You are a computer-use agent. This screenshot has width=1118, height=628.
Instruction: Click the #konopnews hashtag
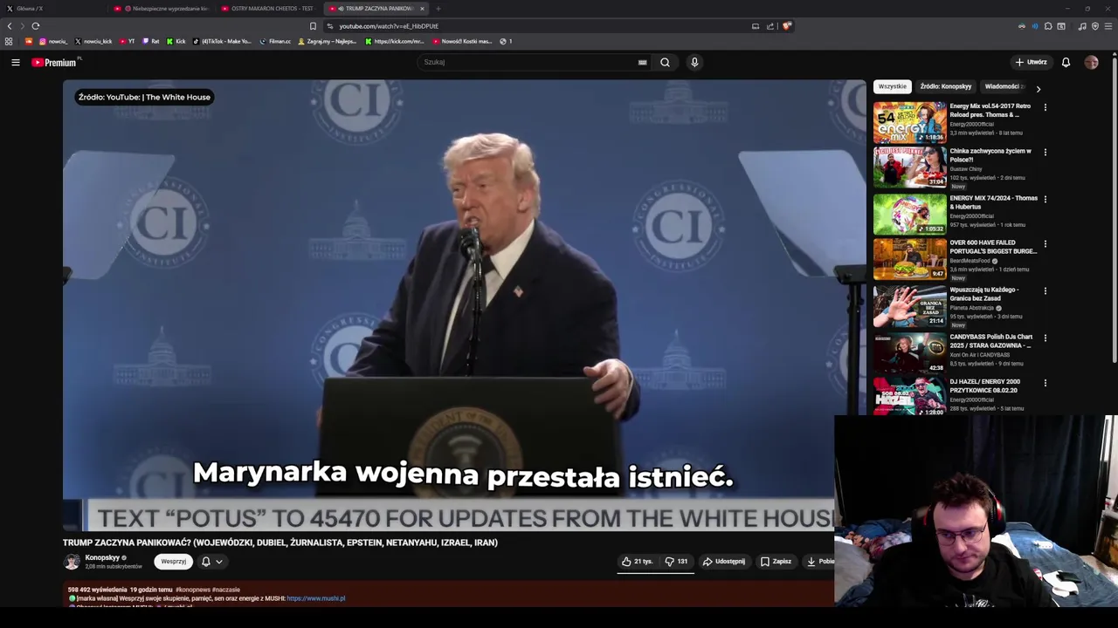(192, 590)
